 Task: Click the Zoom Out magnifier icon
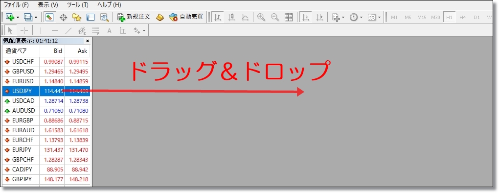(x=275, y=17)
